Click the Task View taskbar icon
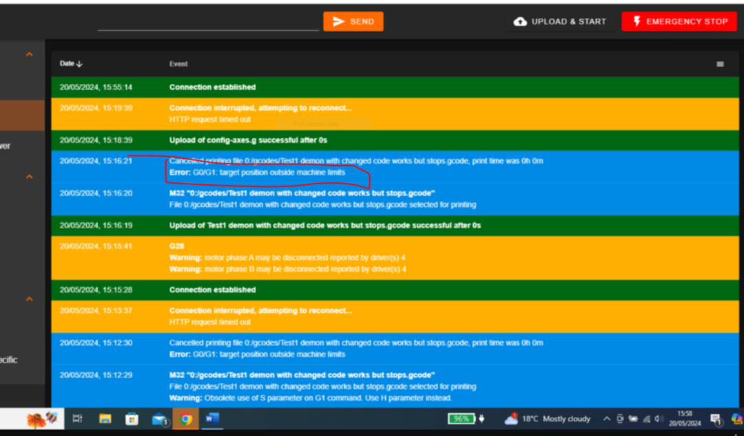Viewport: 744px width, 436px height. click(78, 419)
